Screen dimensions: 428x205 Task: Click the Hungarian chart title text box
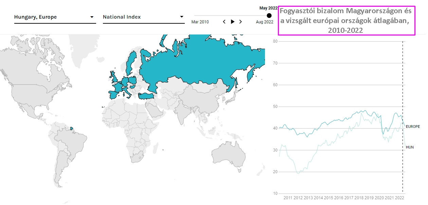(x=346, y=21)
